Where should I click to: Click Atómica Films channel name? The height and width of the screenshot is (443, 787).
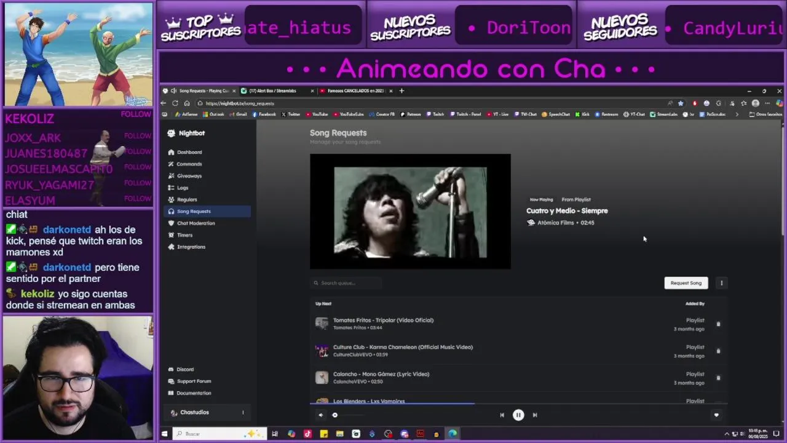[555, 223]
